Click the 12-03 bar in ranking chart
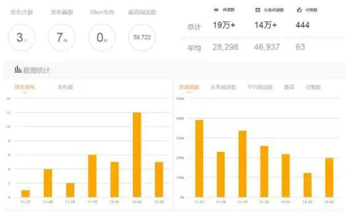Viewport: 348px width, 224px height. pos(159,180)
